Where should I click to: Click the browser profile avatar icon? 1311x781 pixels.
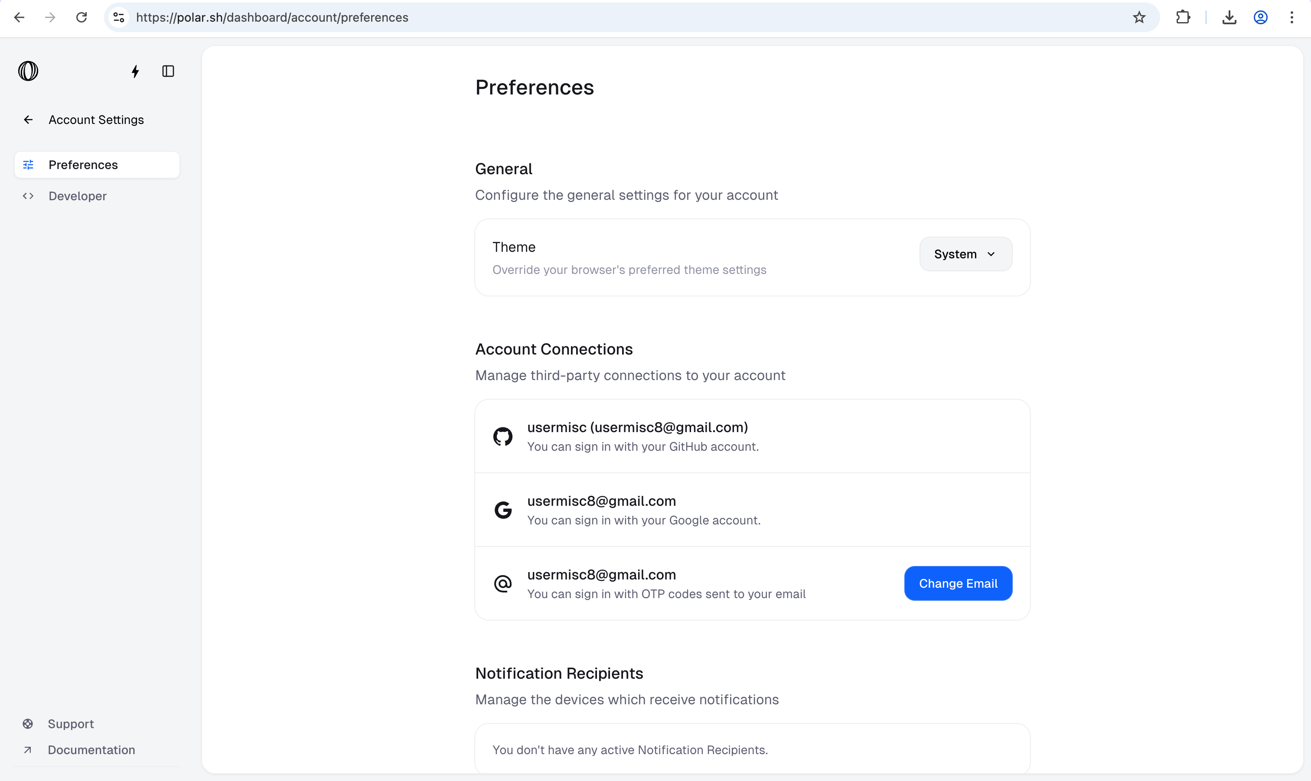(1260, 17)
